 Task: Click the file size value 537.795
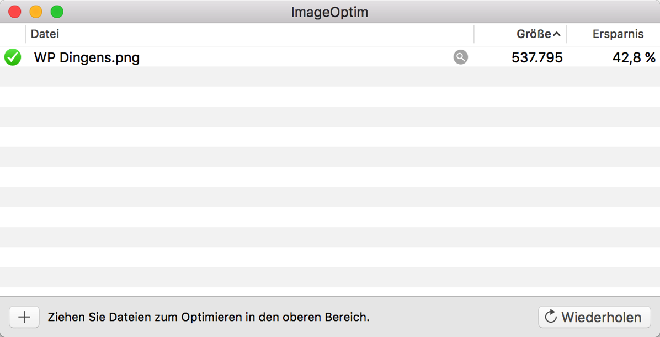coord(537,57)
